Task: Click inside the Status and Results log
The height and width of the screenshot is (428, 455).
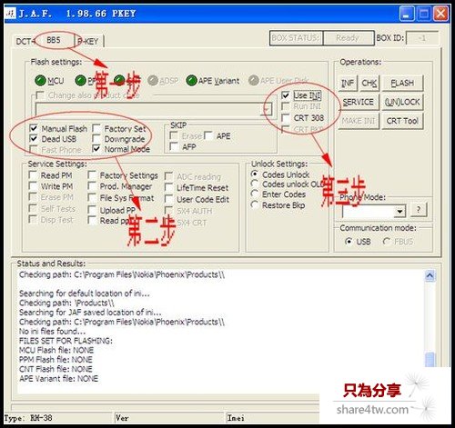Action: [221, 332]
